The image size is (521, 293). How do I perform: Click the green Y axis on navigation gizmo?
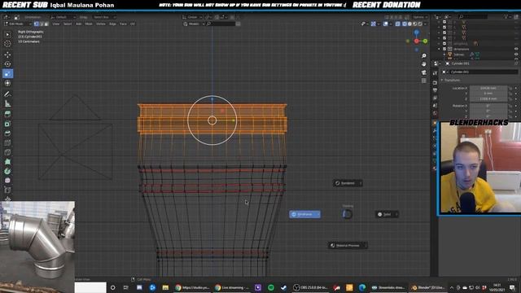click(425, 41)
